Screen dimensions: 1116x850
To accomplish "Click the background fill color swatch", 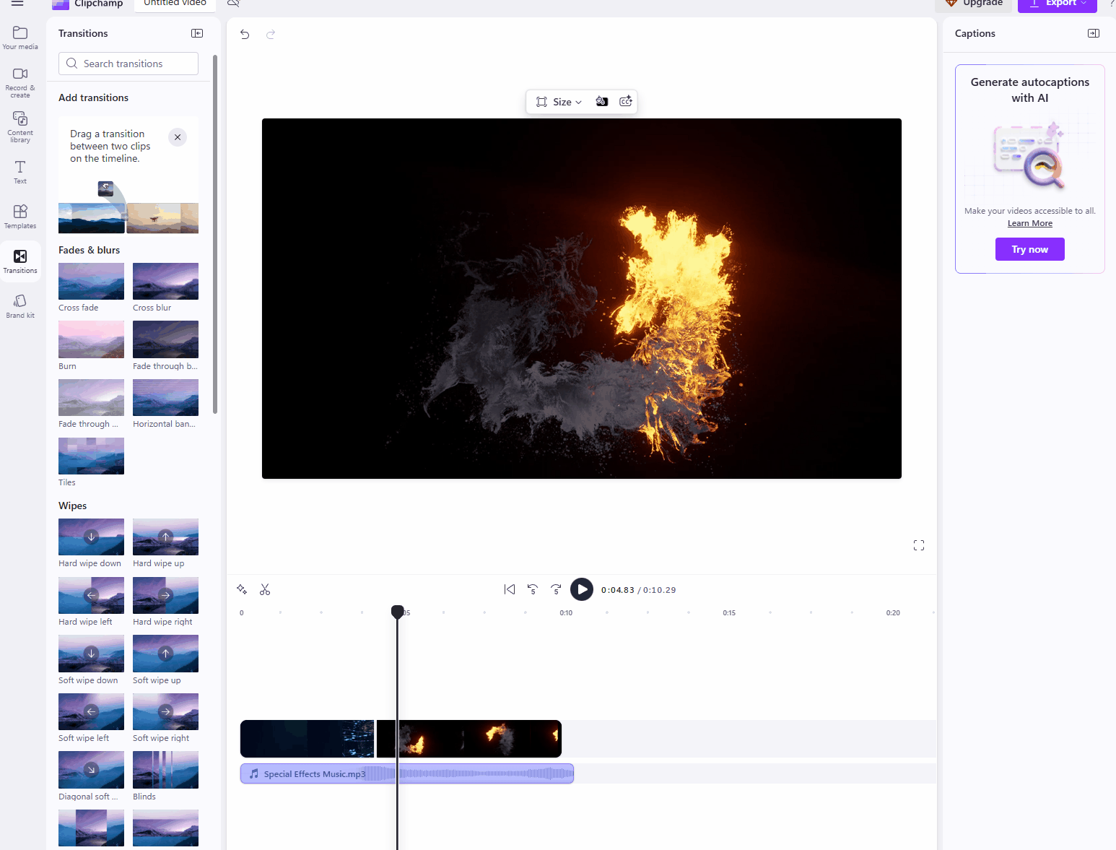I will coord(602,101).
